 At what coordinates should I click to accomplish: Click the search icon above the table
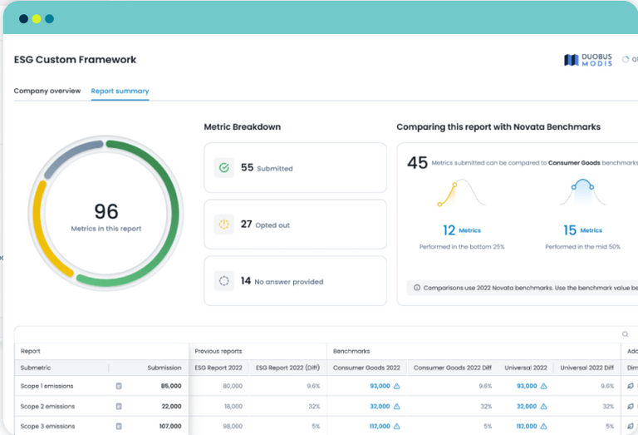(x=625, y=334)
